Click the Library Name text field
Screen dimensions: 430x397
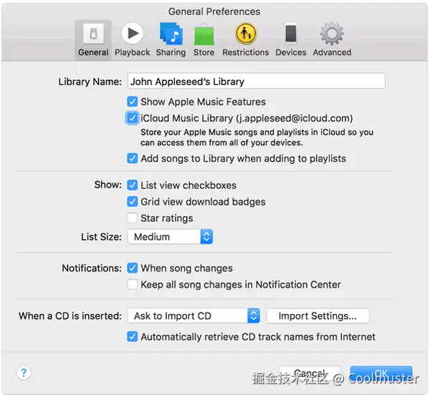[x=256, y=81]
